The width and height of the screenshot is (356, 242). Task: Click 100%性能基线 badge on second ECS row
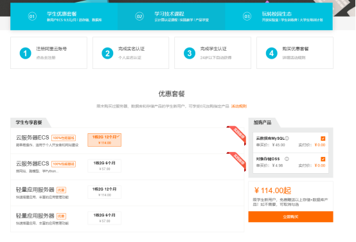pos(64,163)
